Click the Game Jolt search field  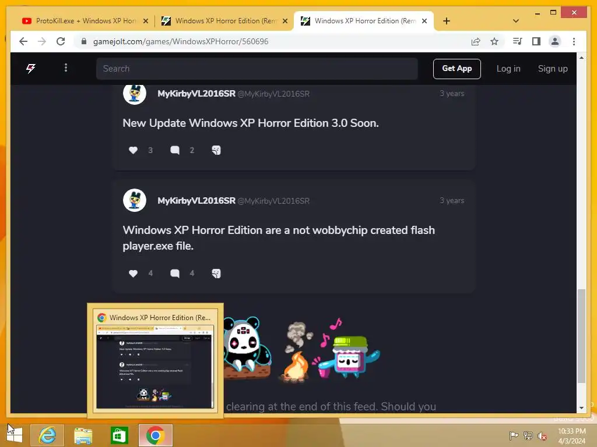click(x=257, y=69)
